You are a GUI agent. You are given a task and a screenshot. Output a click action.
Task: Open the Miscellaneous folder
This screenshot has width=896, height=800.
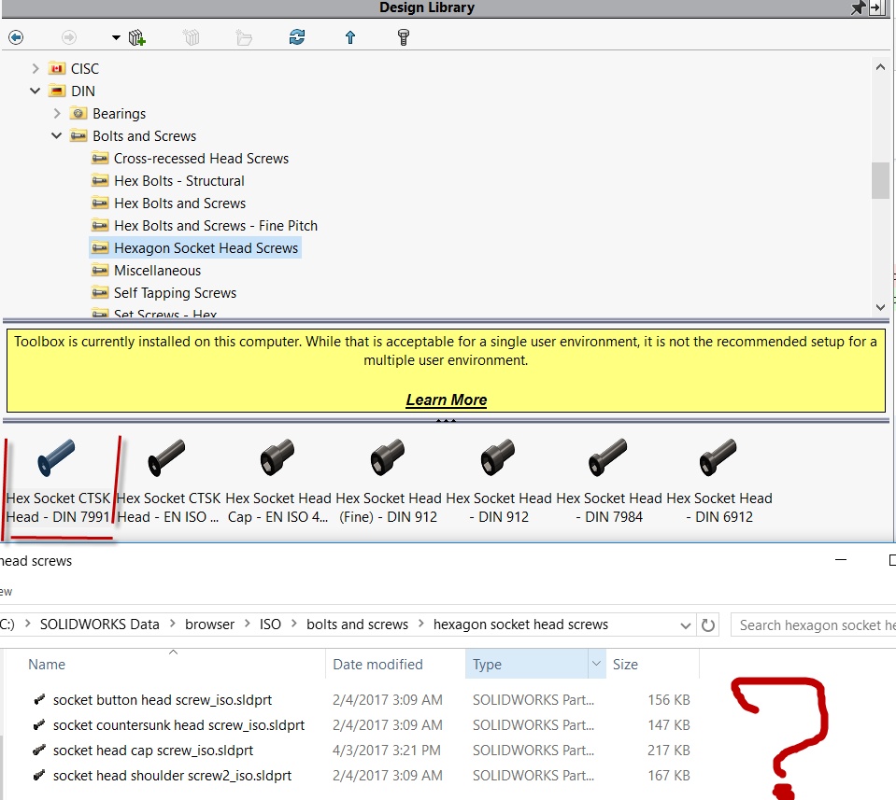[157, 270]
